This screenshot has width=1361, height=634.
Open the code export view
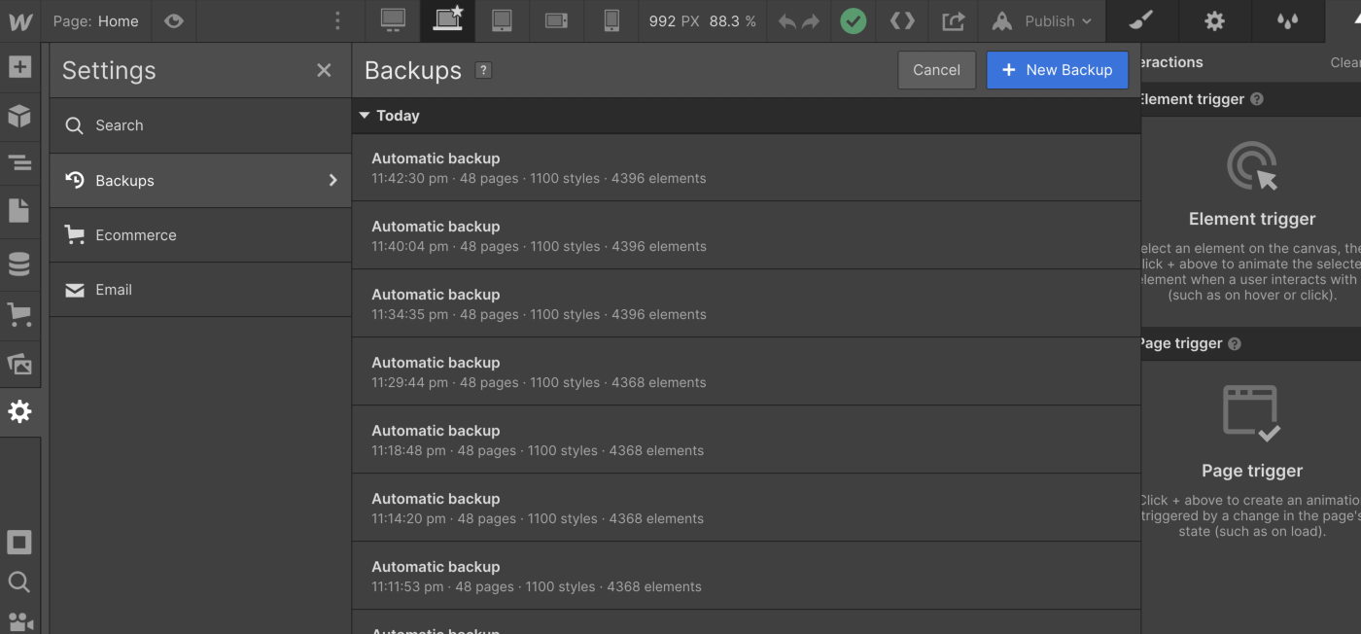click(x=901, y=20)
